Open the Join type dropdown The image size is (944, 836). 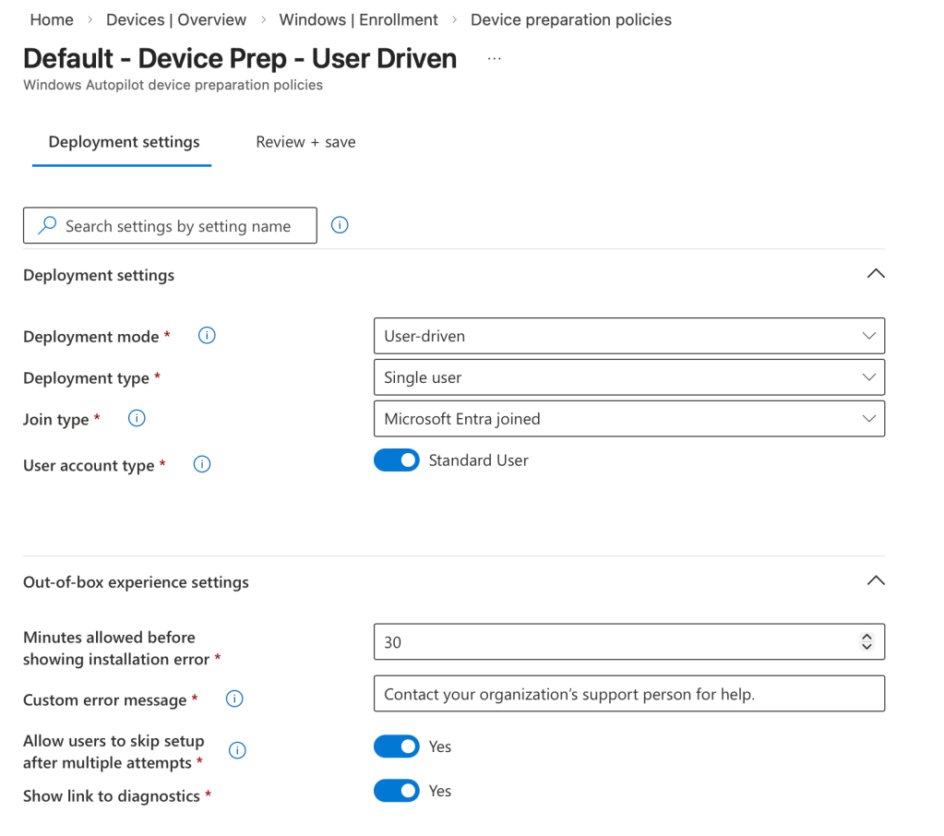[x=628, y=419]
